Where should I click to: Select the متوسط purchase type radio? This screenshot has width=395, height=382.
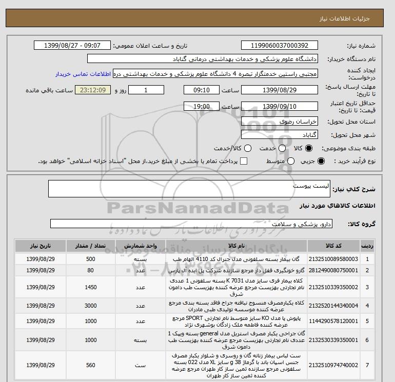tap(291, 161)
